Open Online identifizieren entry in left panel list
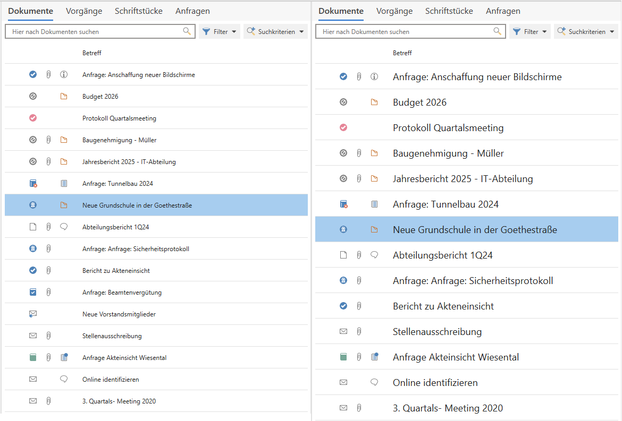The width and height of the screenshot is (622, 421). tap(111, 380)
